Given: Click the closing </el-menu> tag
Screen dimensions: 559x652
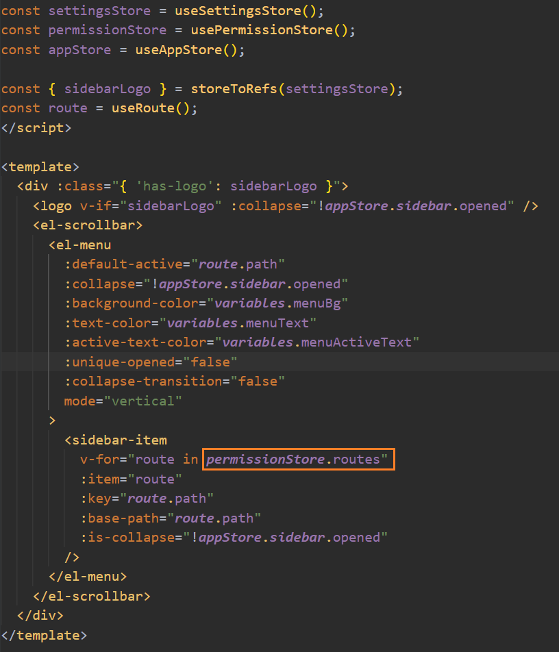Looking at the screenshot, I should pyautogui.click(x=88, y=576).
